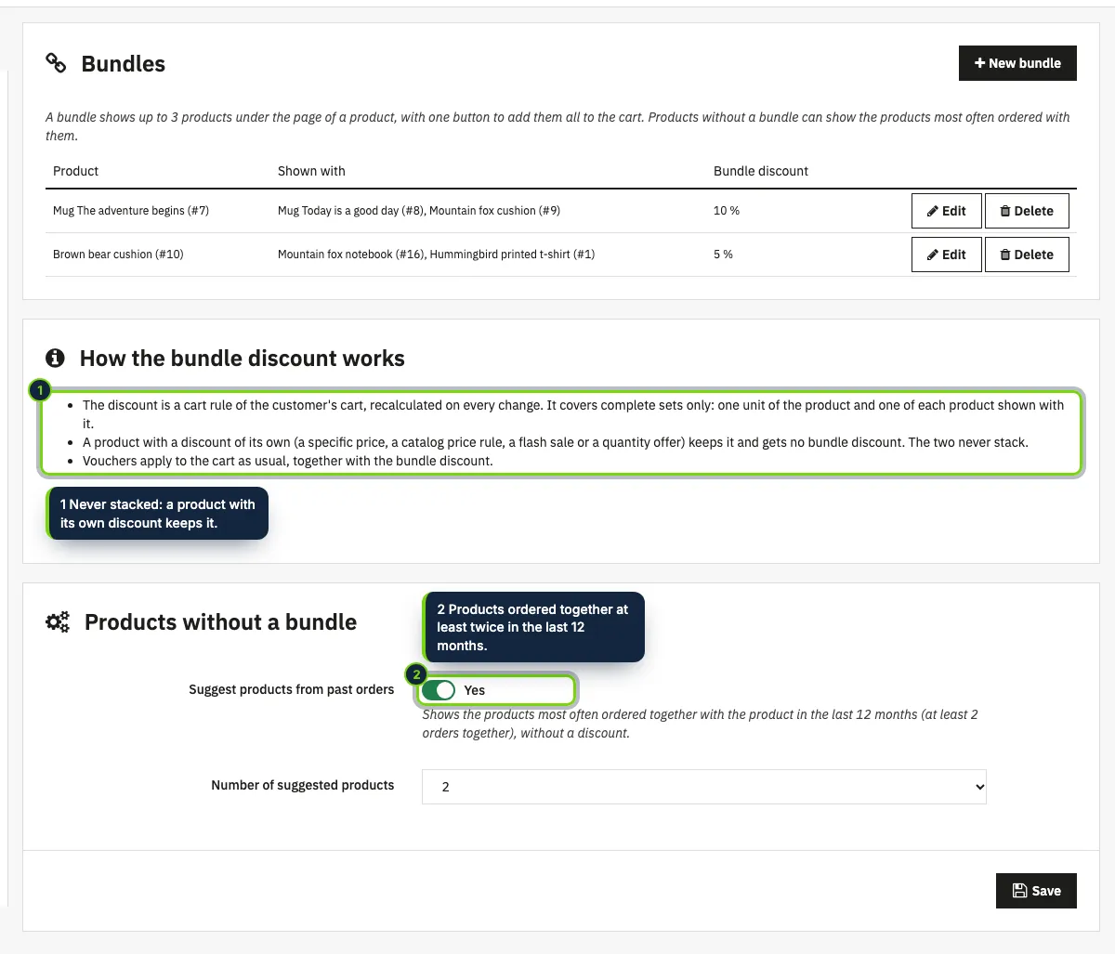1115x954 pixels.
Task: Toggle Suggest products from past orders switch
Action: pos(438,690)
